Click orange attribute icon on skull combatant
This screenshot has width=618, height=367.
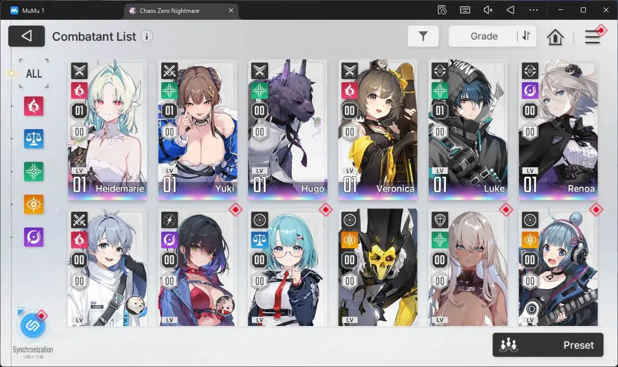point(349,240)
